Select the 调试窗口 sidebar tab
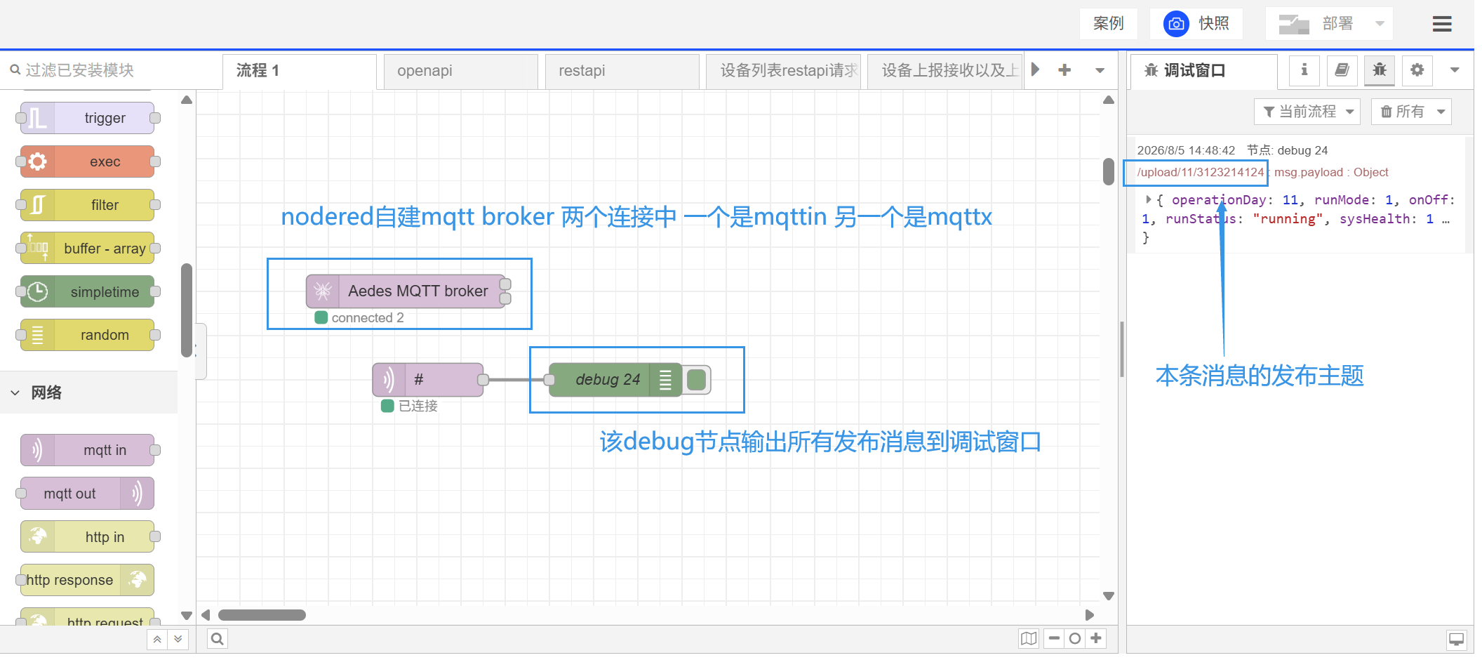The width and height of the screenshot is (1482, 660). [x=1203, y=71]
